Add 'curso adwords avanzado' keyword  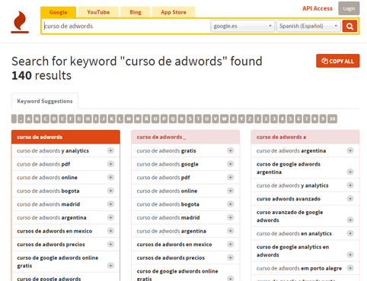click(x=350, y=199)
